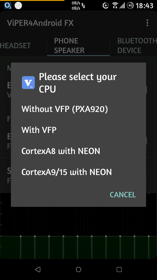
Task: Tap the first equalizer band slider
Action: point(21,247)
